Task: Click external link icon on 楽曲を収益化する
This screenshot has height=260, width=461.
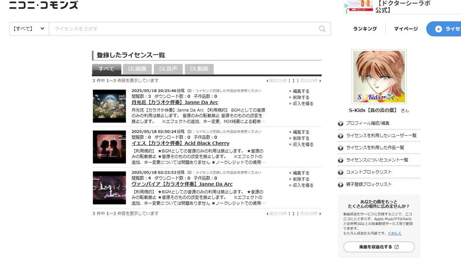Action: [396, 247]
